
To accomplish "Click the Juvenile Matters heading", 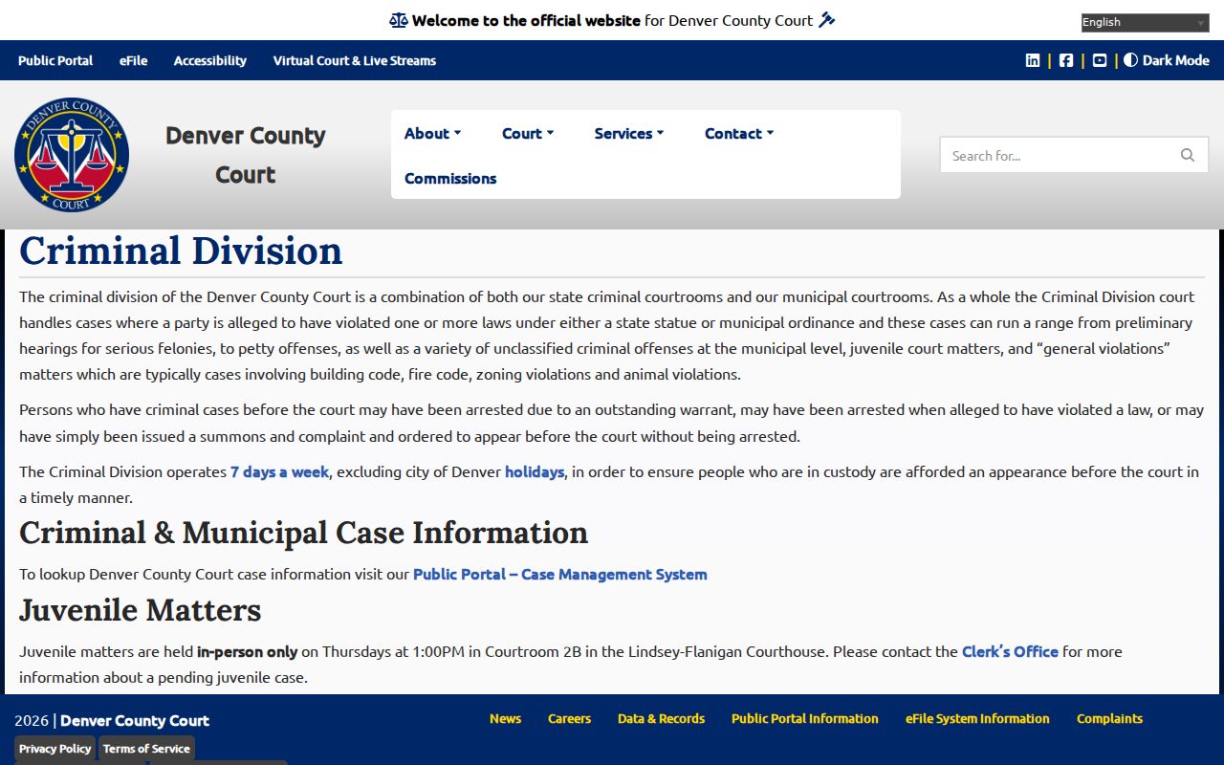I will pos(141,610).
